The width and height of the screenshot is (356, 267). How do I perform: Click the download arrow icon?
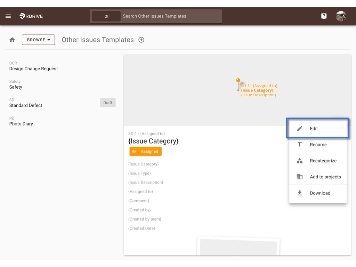coord(300,193)
